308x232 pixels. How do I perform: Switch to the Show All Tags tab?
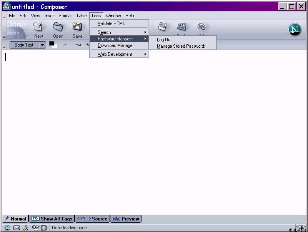click(52, 219)
